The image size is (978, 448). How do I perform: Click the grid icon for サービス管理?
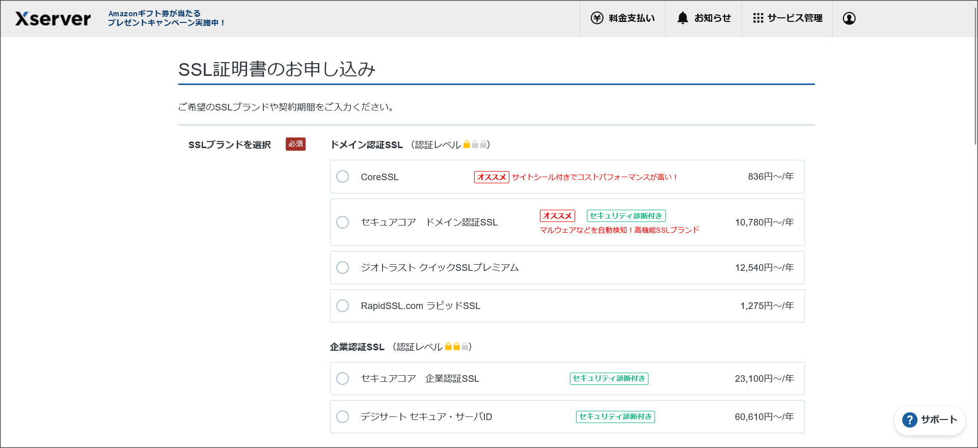tap(758, 18)
